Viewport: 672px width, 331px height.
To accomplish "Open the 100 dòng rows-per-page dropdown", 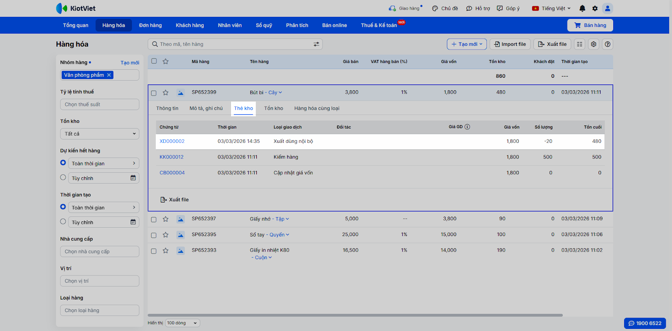I will 182,323.
